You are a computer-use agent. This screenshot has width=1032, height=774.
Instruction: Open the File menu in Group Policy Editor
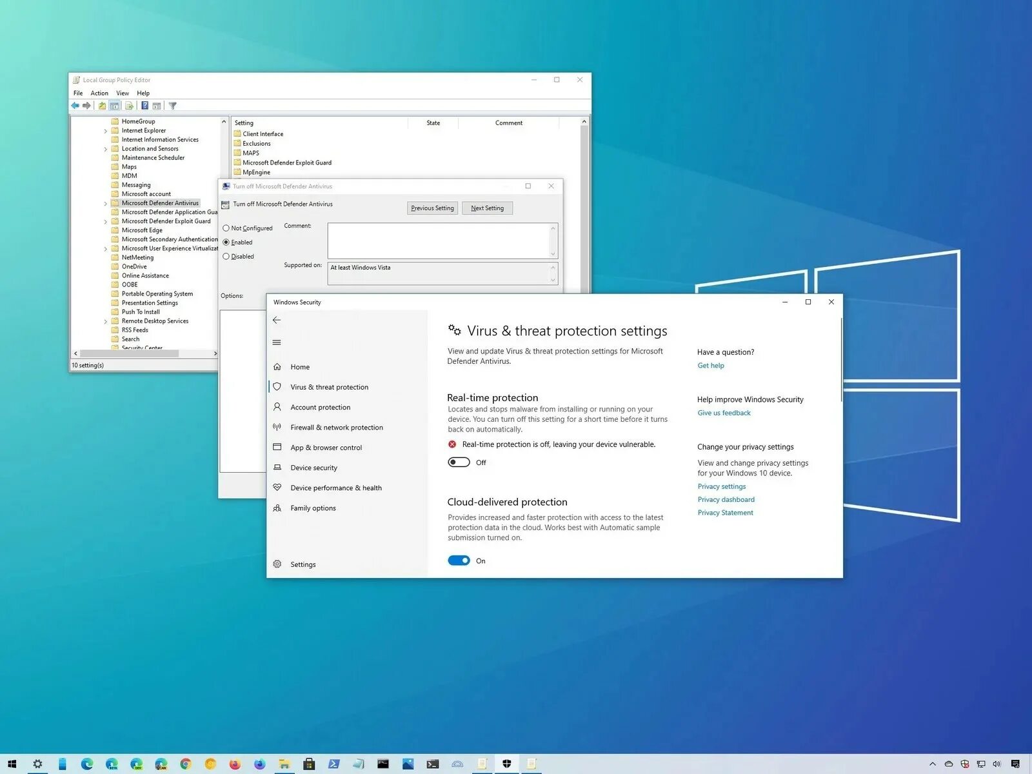point(78,94)
